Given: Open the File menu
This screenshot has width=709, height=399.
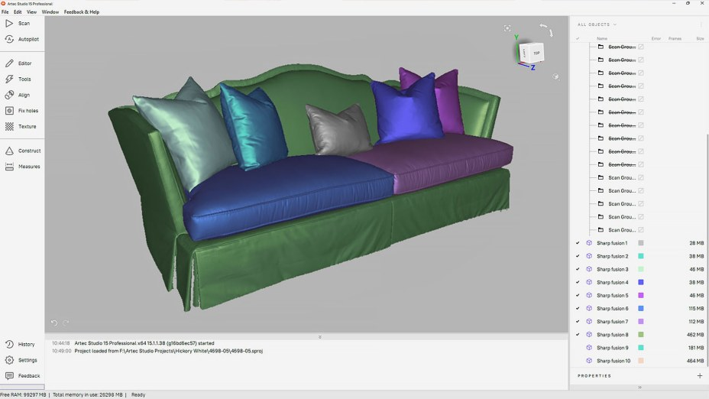Looking at the screenshot, I should [5, 12].
